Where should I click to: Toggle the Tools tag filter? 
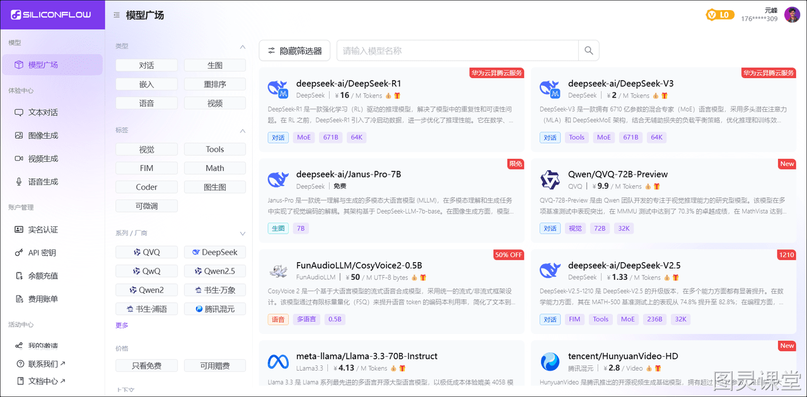coord(215,149)
